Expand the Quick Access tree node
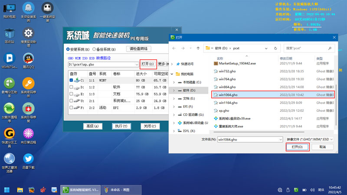The image size is (347, 195). 172,64
